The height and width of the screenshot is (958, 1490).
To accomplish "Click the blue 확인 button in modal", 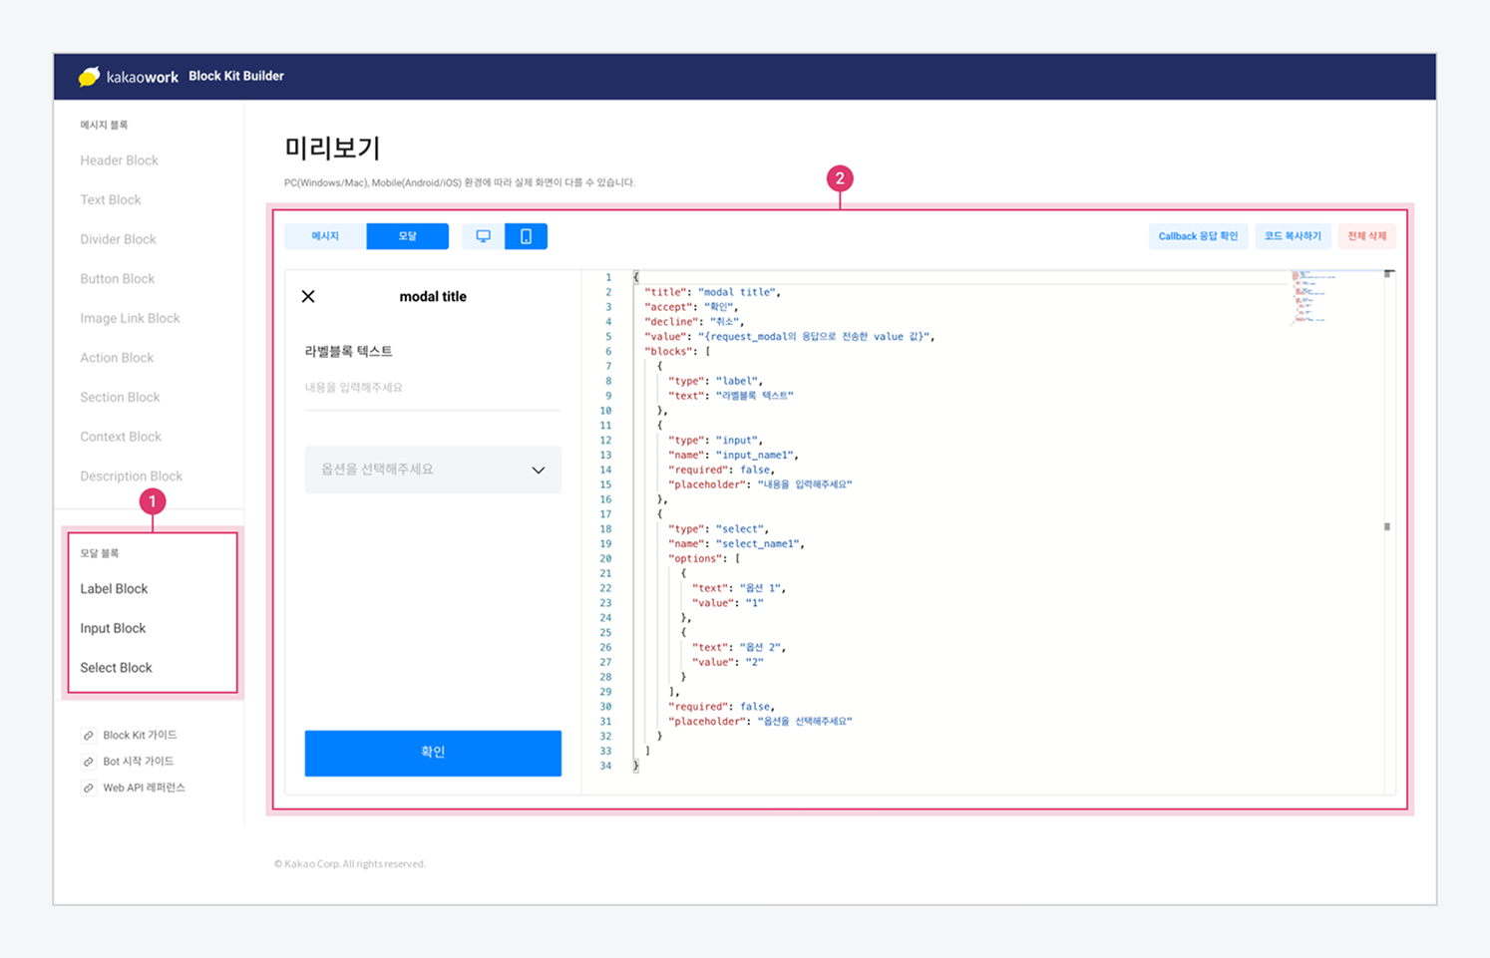I will 433,753.
